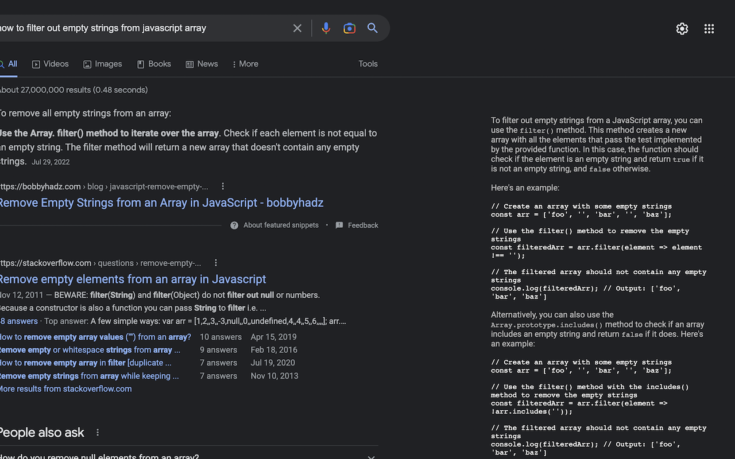The image size is (735, 459).
Task: Click the About featured snippets help icon
Action: click(x=234, y=225)
